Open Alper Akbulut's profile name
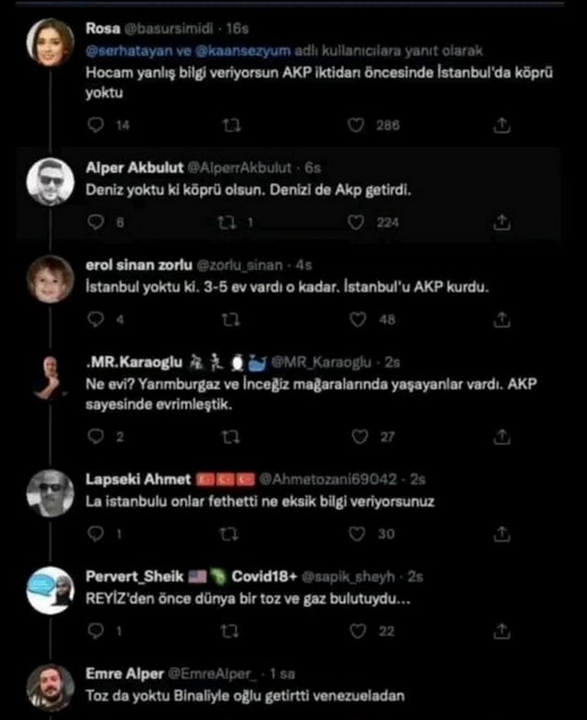This screenshot has width=587, height=720. (134, 168)
